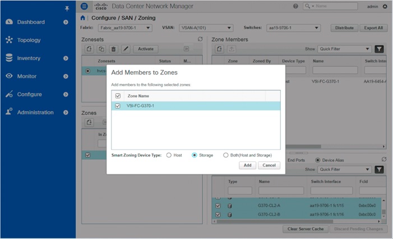Image resolution: width=393 pixels, height=239 pixels.
Task: Click the Clear Server Cache button
Action: (306, 229)
